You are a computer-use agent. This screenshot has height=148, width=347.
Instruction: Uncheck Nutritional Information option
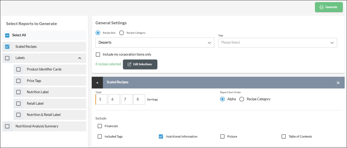click(161, 137)
